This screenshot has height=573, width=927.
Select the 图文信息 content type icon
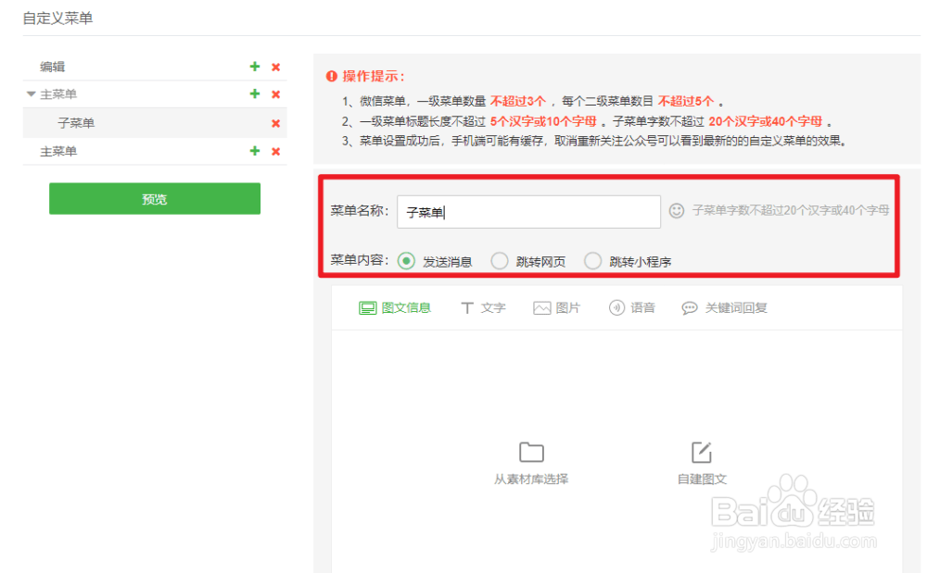click(395, 306)
